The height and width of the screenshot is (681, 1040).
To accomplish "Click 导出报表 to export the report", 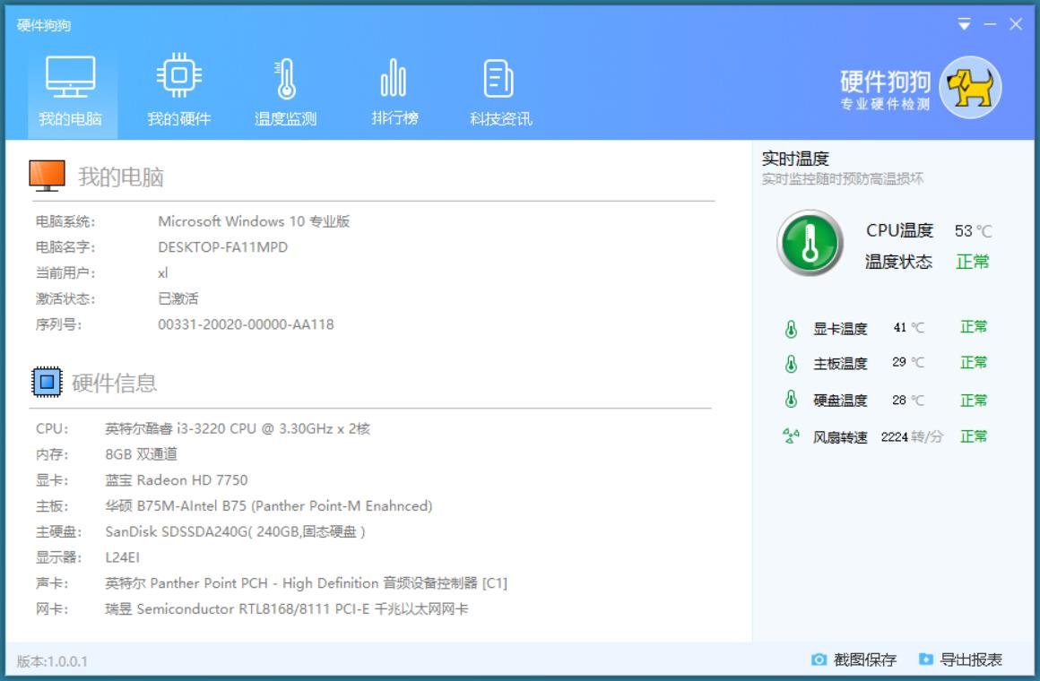I will point(960,660).
